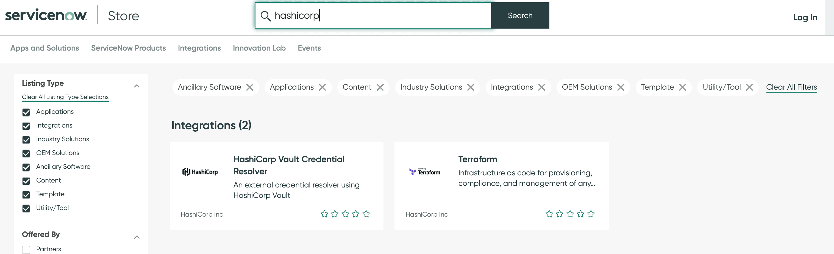Open the ServiceNow Store home via the logo

pos(45,15)
